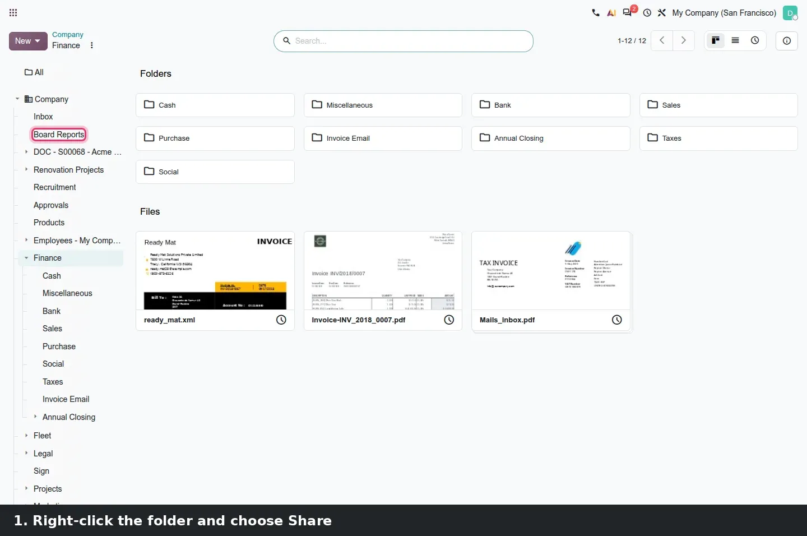This screenshot has width=807, height=536.
Task: Switch to Activity view
Action: tap(755, 40)
